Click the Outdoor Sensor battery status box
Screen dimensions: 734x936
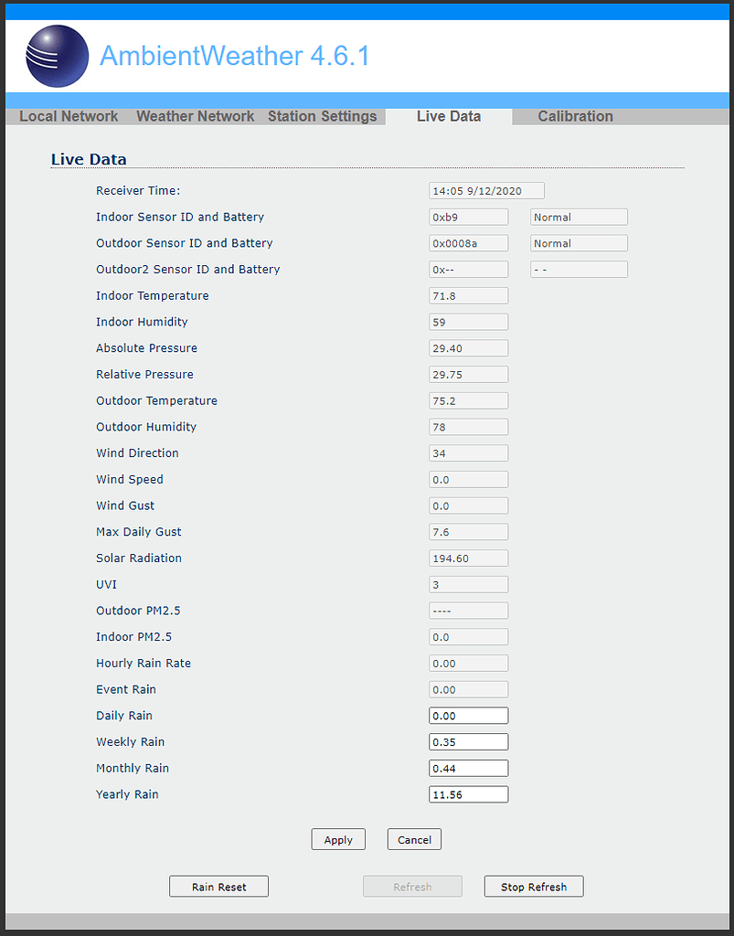(x=579, y=242)
